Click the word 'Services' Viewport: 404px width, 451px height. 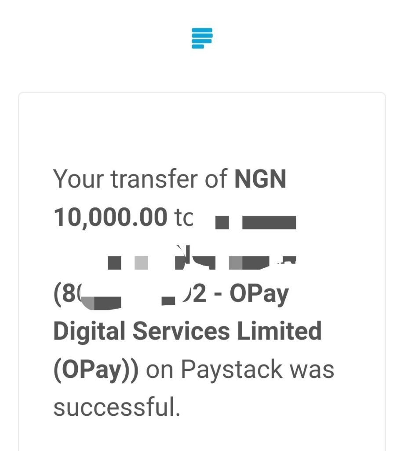click(181, 331)
